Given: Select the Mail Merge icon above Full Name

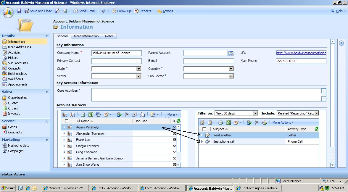Looking at the screenshot, I should pyautogui.click(x=98, y=114).
